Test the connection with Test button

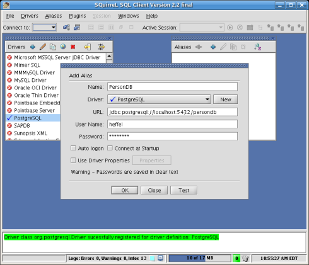pos(184,190)
